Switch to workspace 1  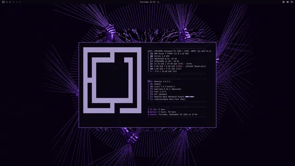7,2
